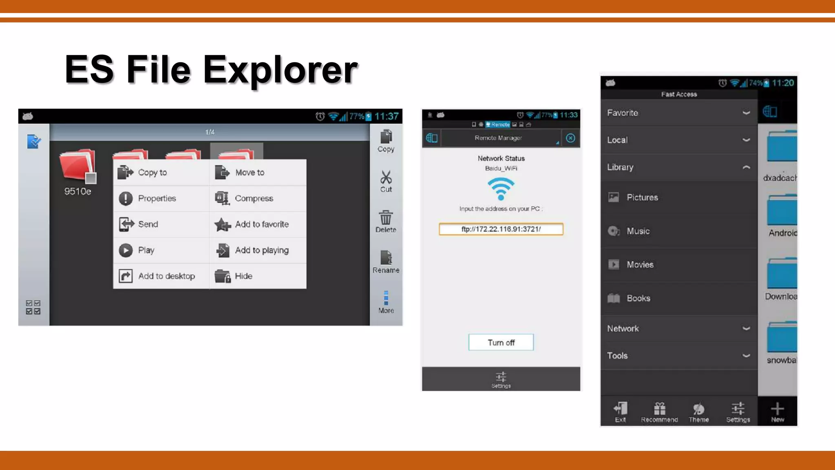Open the dxadcach blue folder

tap(782, 146)
